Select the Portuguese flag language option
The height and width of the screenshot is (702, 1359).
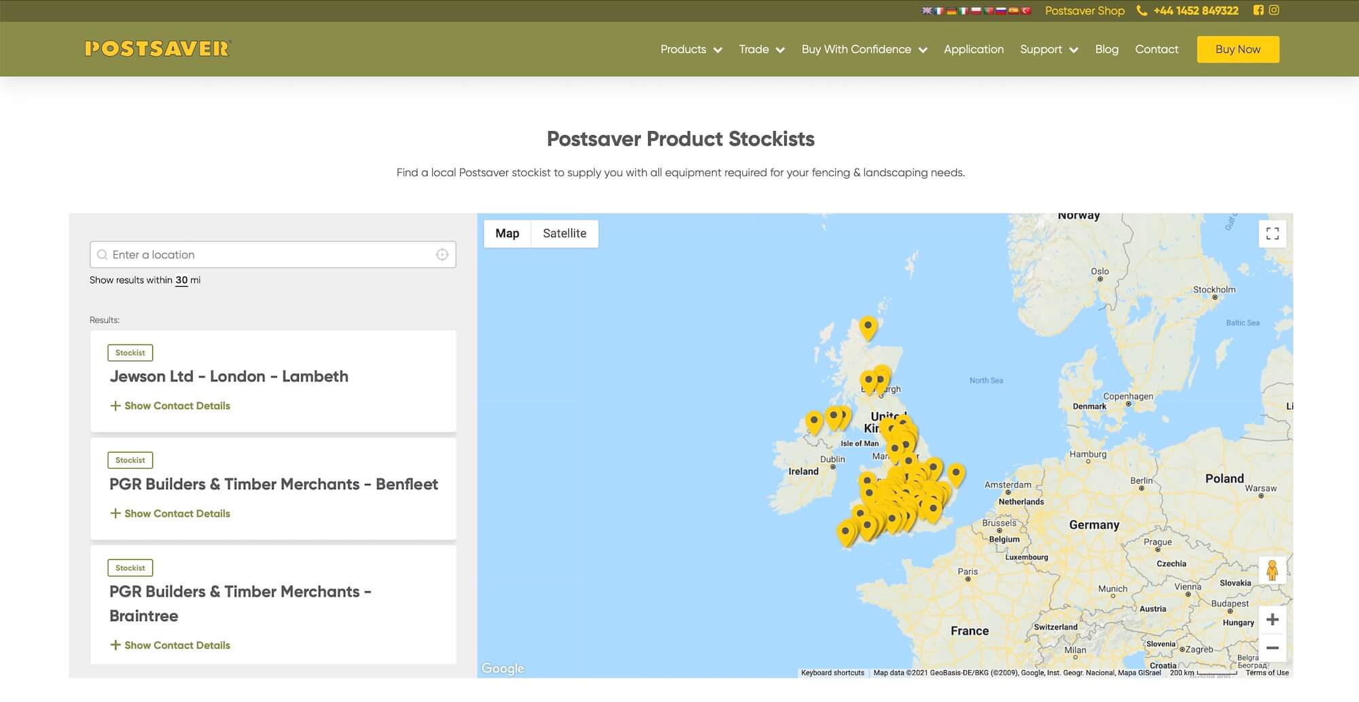[989, 11]
